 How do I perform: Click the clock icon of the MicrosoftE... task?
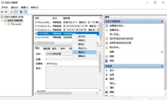36,22
